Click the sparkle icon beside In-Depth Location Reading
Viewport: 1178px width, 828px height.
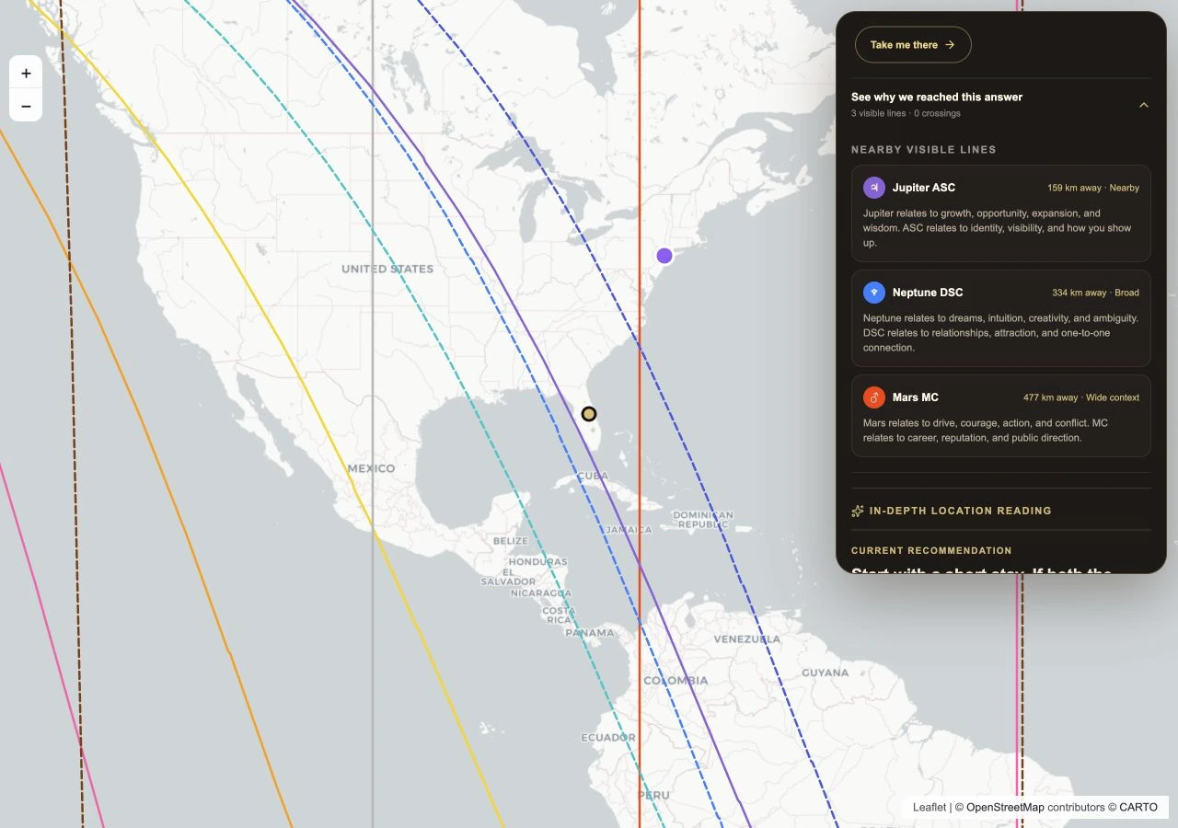[x=858, y=511]
